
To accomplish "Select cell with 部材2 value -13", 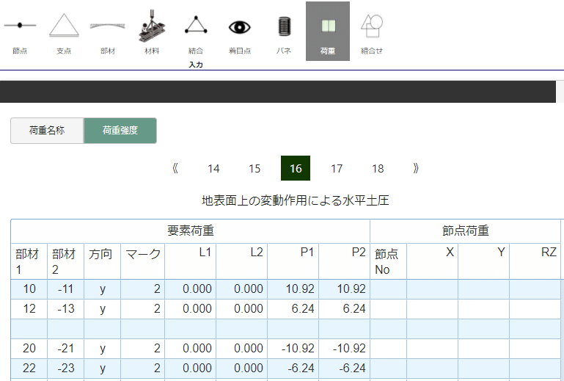I will tap(66, 309).
